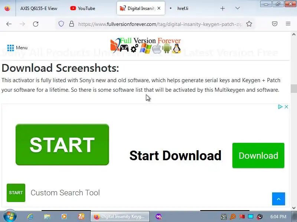Image resolution: width=297 pixels, height=222 pixels.
Task: Launch Internet Explorer from taskbar
Action: [x=30, y=216]
